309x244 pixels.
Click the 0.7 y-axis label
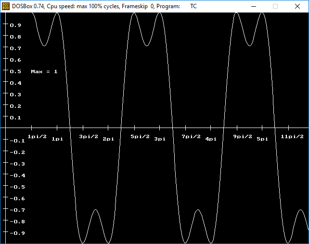click(x=15, y=48)
